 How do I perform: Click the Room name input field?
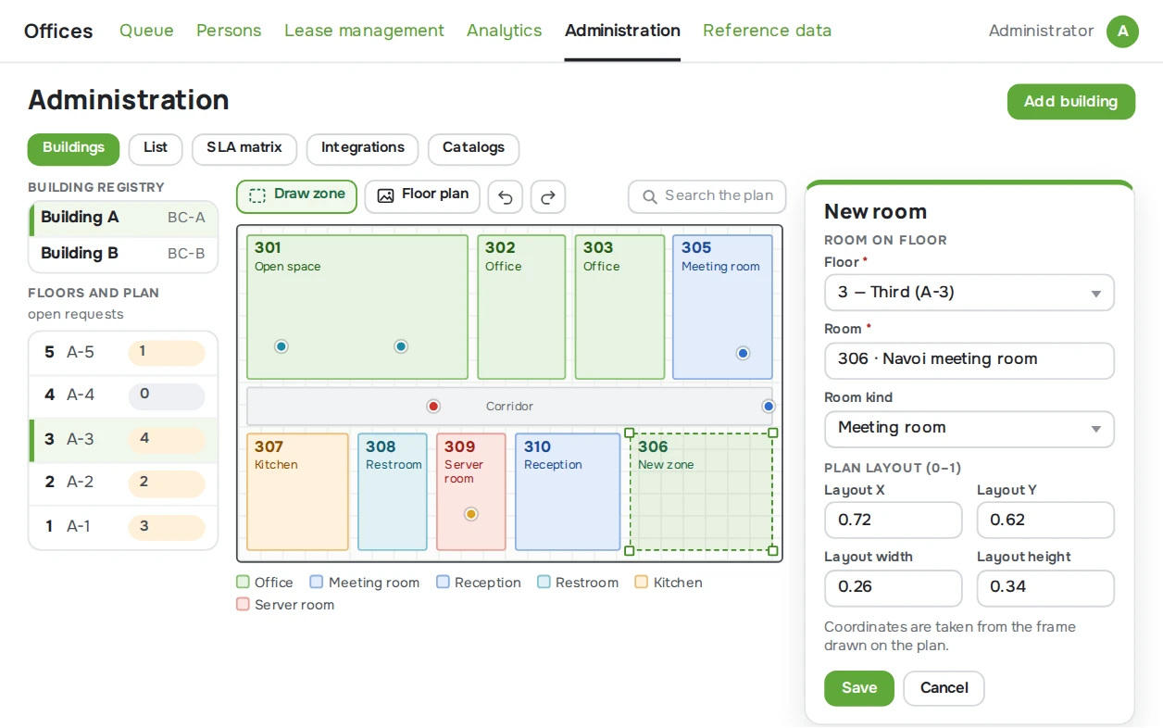click(x=969, y=360)
